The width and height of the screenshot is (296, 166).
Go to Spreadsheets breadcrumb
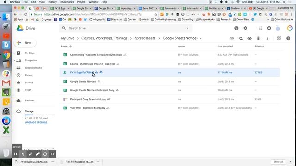[145, 38]
